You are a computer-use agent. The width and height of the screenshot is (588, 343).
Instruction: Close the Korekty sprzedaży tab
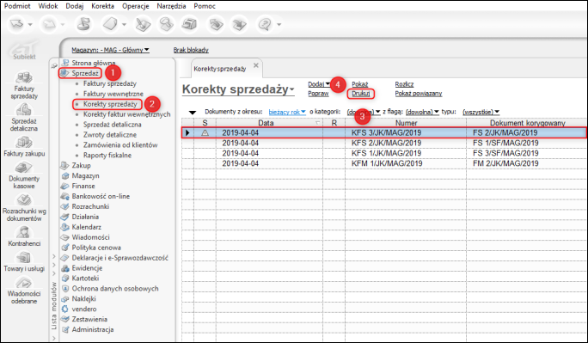click(256, 65)
